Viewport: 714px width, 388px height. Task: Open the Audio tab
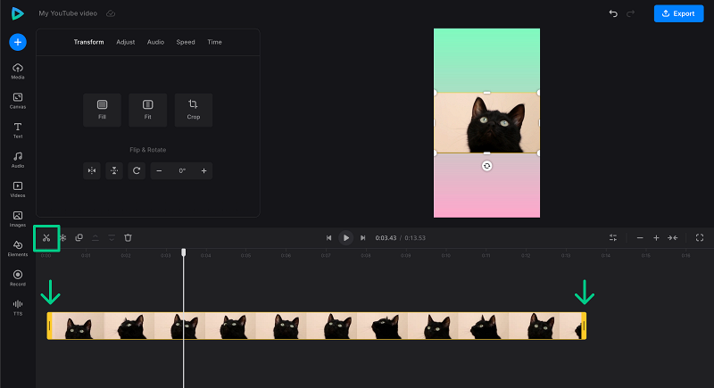click(x=155, y=42)
